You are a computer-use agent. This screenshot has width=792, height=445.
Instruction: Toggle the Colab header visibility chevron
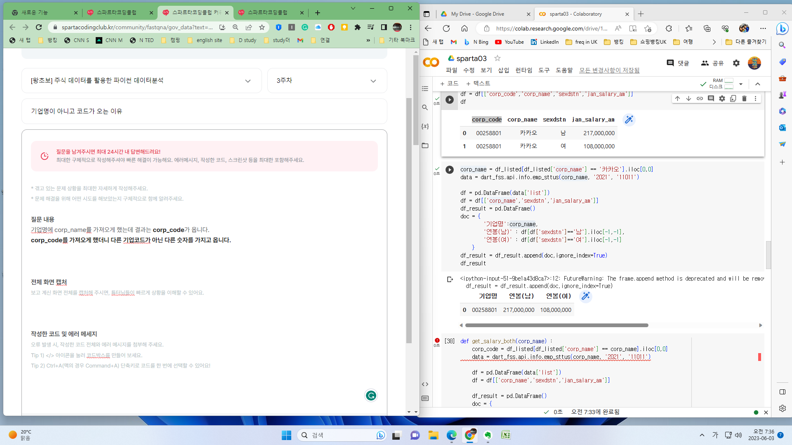[758, 84]
